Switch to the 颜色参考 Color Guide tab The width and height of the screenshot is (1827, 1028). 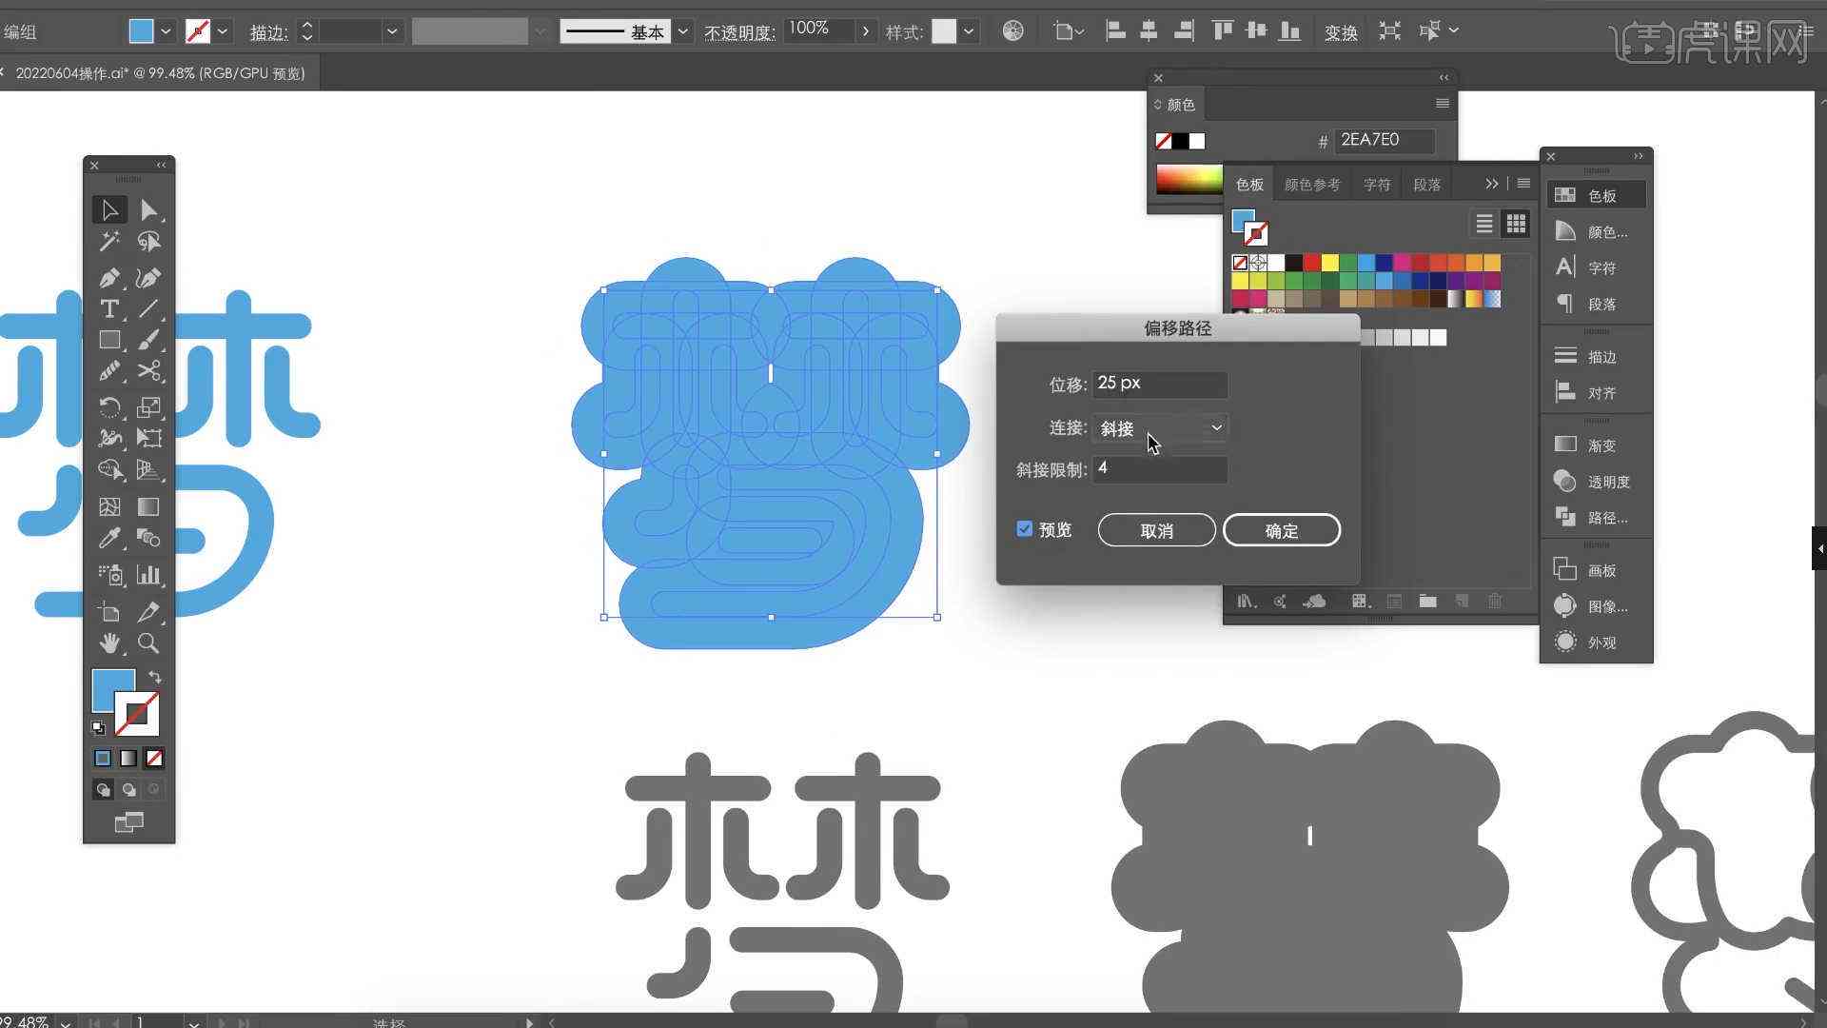point(1312,185)
